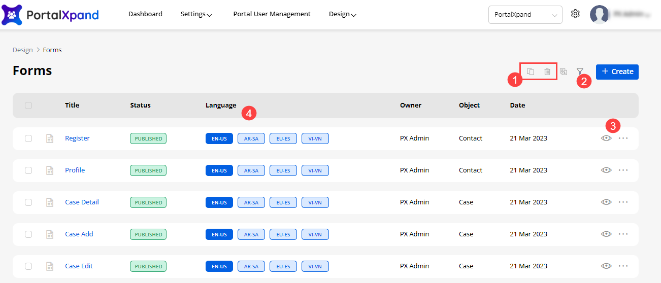Click the delete trash icon in toolbar
Screen dimensions: 661x283
coord(547,72)
